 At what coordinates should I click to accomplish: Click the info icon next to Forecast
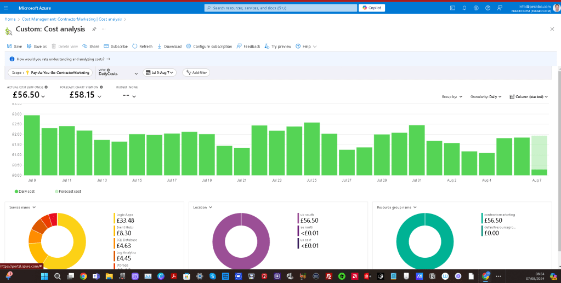101,87
